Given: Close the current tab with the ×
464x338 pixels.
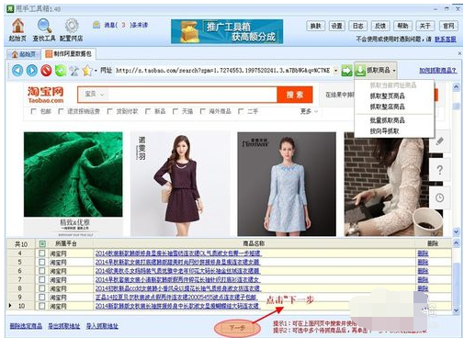Looking at the screenshot, I should [x=459, y=53].
